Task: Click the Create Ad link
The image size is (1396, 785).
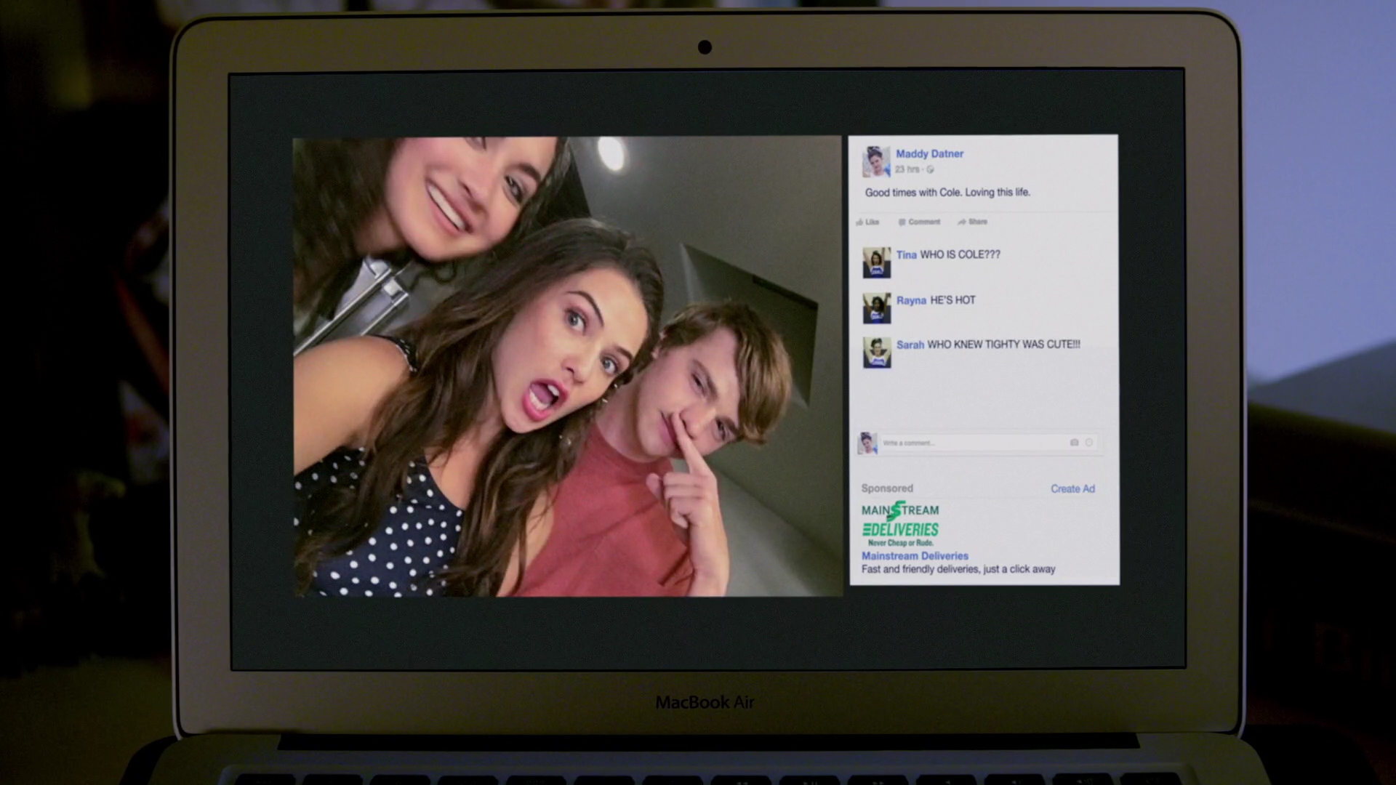Action: [x=1072, y=488]
